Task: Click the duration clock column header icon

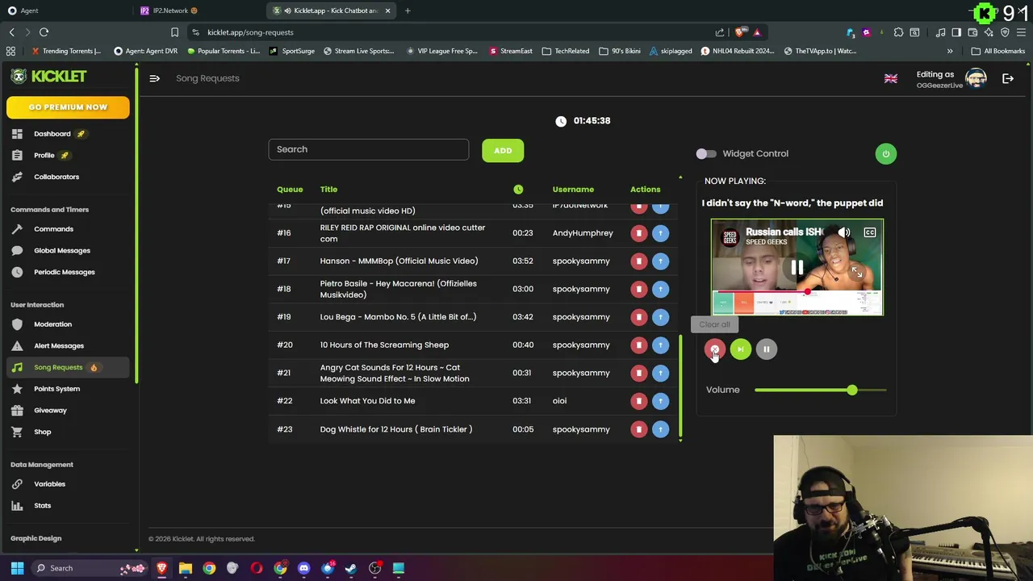Action: pos(518,190)
